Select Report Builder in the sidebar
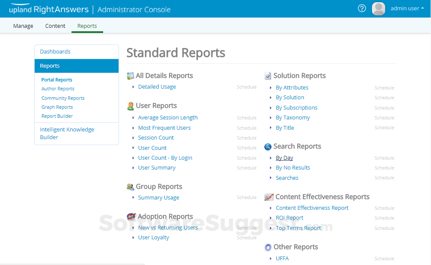The width and height of the screenshot is (431, 265). pyautogui.click(x=57, y=116)
